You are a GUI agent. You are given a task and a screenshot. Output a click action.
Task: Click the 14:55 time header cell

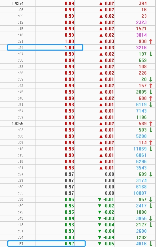tap(18, 123)
